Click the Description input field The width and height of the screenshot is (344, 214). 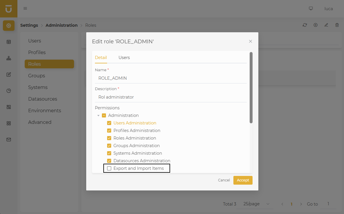tap(171, 97)
